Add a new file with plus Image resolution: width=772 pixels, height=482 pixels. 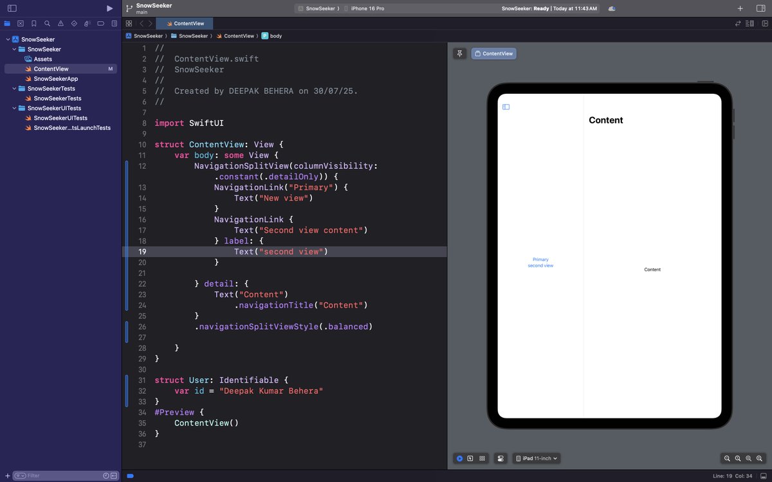(x=7, y=476)
